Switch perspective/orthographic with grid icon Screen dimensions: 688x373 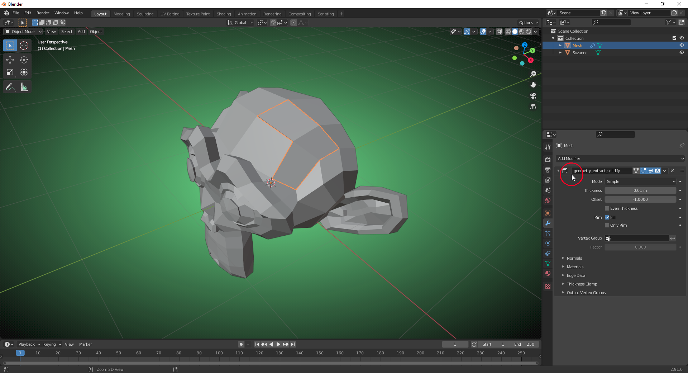pos(533,107)
